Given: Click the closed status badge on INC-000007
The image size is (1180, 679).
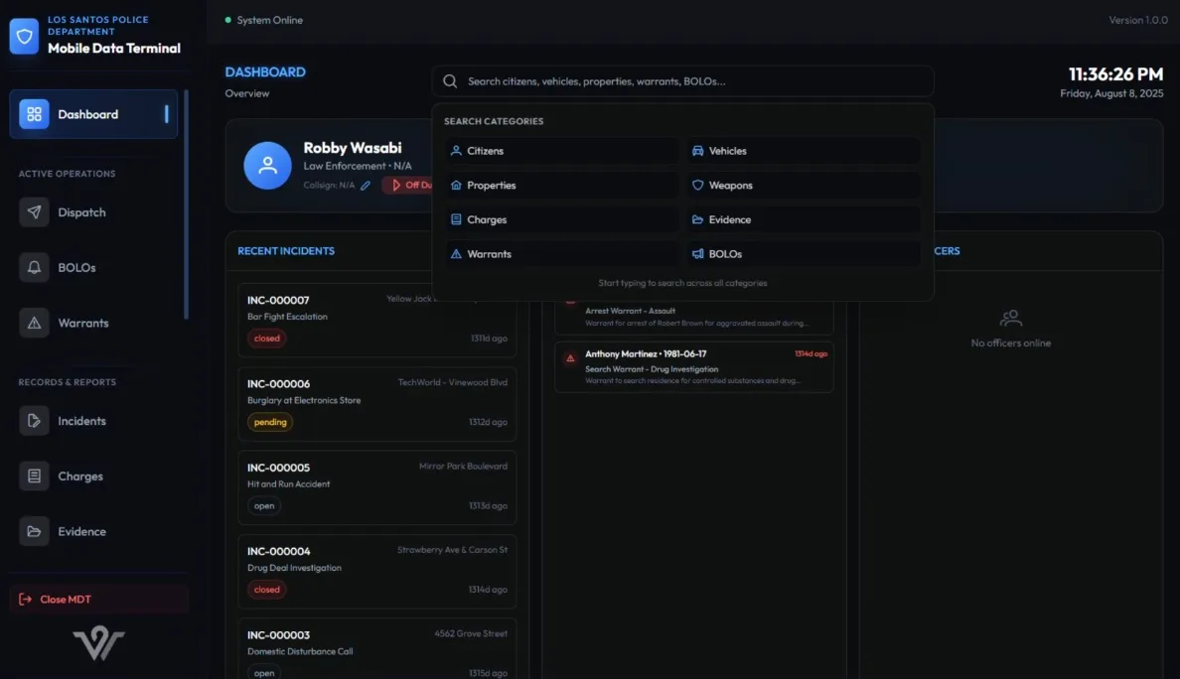Looking at the screenshot, I should pos(266,339).
